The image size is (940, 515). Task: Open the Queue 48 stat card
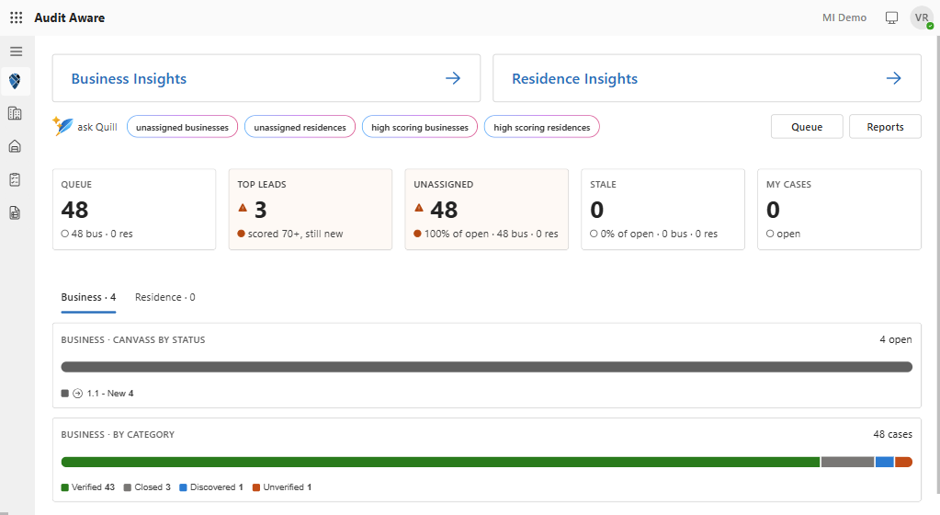pos(134,209)
